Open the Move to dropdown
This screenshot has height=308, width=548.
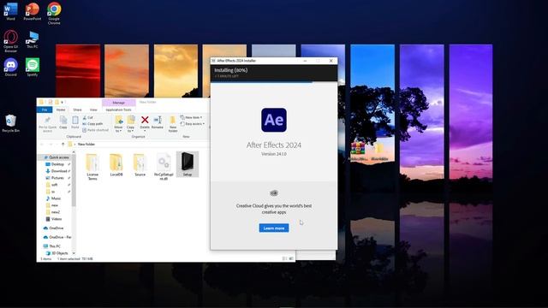point(118,124)
